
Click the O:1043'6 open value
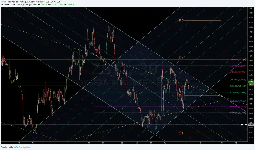coord(43,5)
